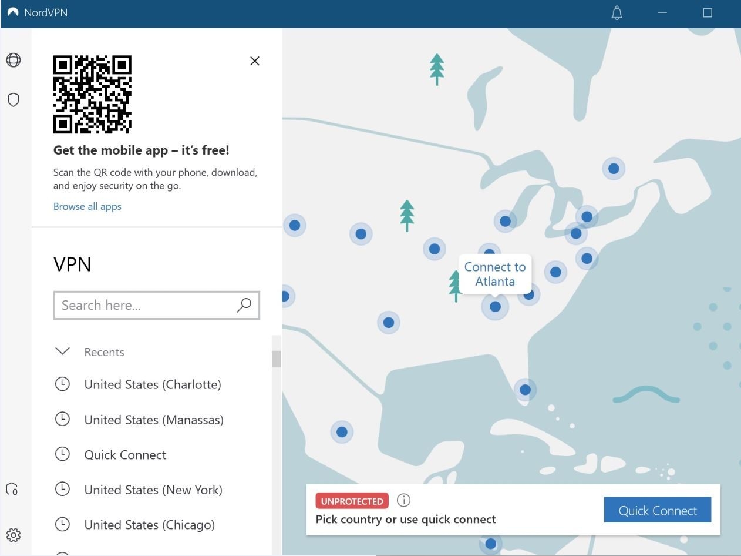The height and width of the screenshot is (556, 741).
Task: Click the clock icon beside Charlotte
Action: point(62,384)
